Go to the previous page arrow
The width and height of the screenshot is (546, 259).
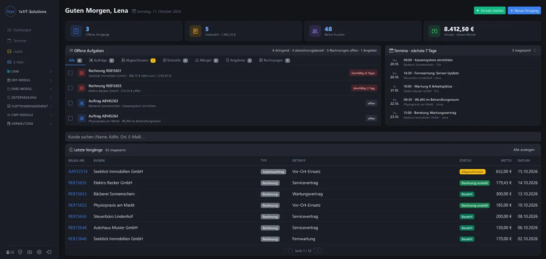tap(288, 251)
